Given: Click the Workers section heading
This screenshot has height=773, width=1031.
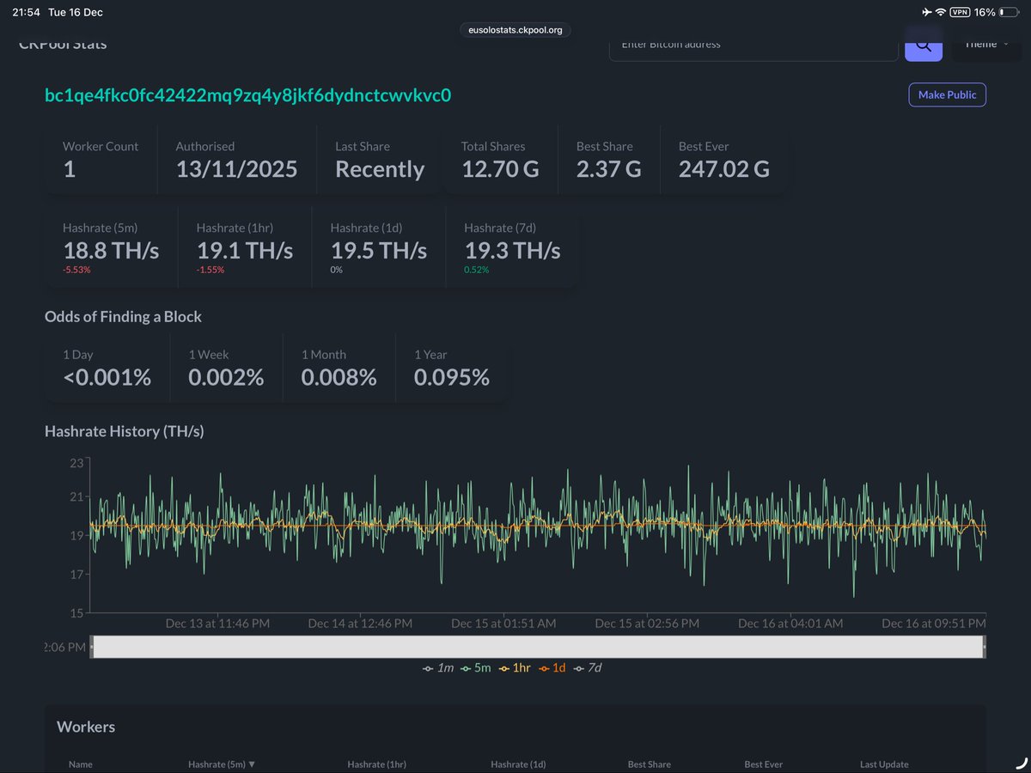Looking at the screenshot, I should click(86, 727).
